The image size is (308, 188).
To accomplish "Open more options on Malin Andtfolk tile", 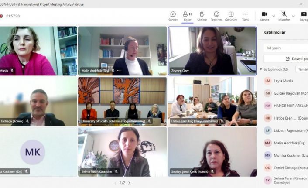I will 119,70.
